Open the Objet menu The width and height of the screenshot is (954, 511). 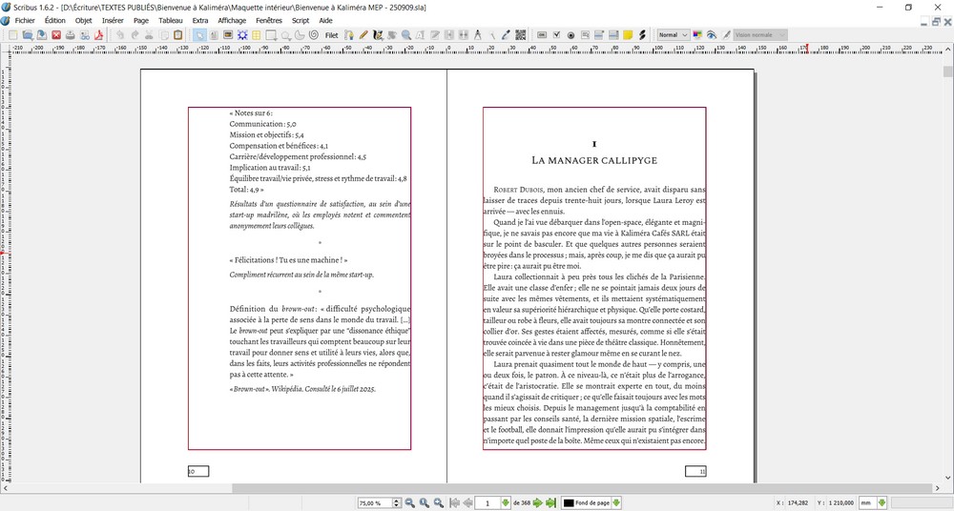83,20
